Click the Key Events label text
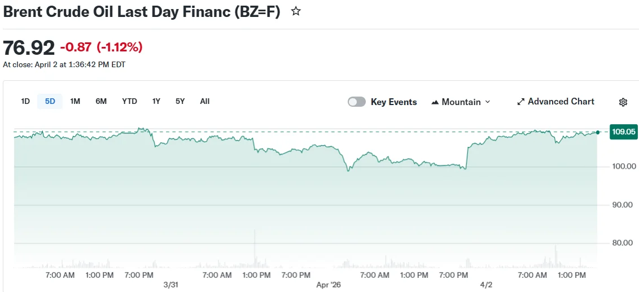Image resolution: width=639 pixels, height=292 pixels. pyautogui.click(x=393, y=102)
